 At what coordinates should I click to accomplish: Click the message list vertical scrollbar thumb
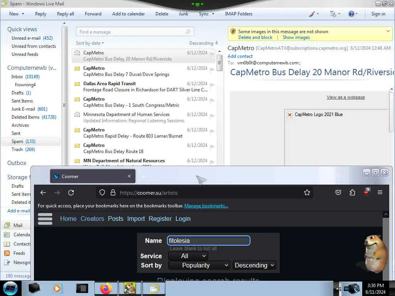point(219,63)
